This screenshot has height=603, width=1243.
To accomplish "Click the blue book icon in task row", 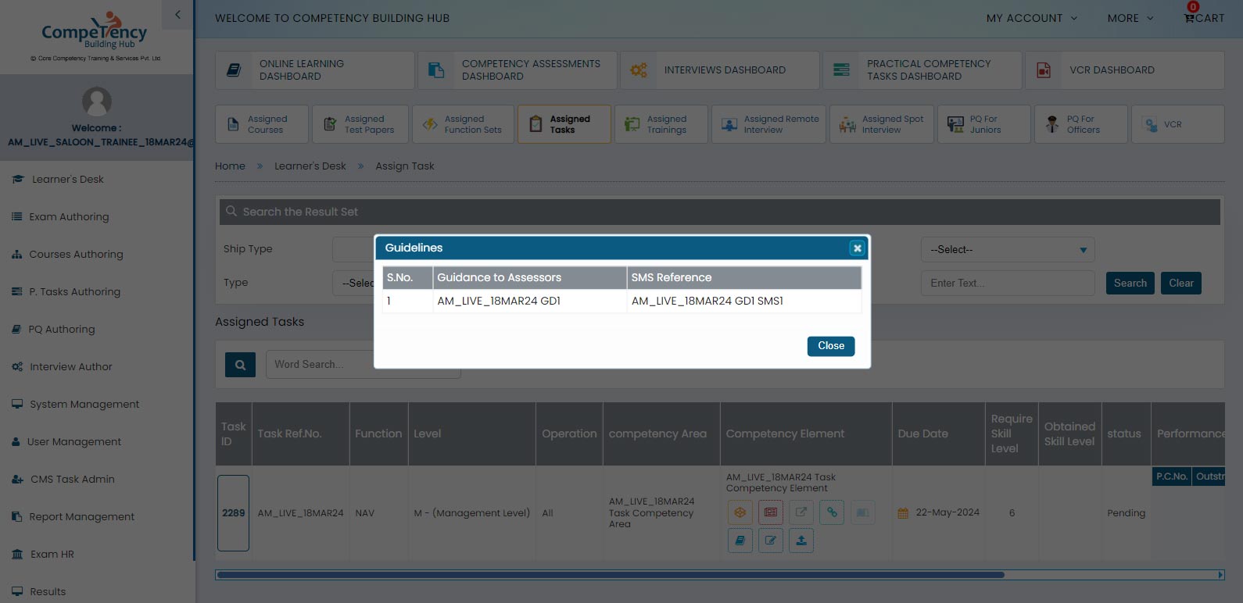I will (740, 541).
